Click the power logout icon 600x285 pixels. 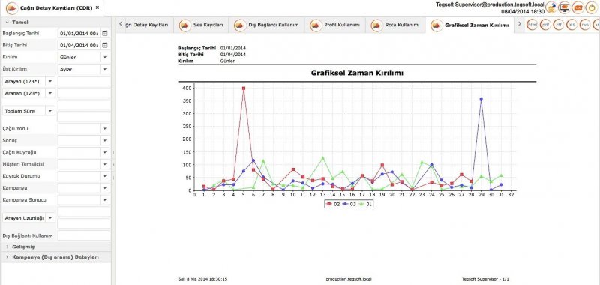coord(591,7)
